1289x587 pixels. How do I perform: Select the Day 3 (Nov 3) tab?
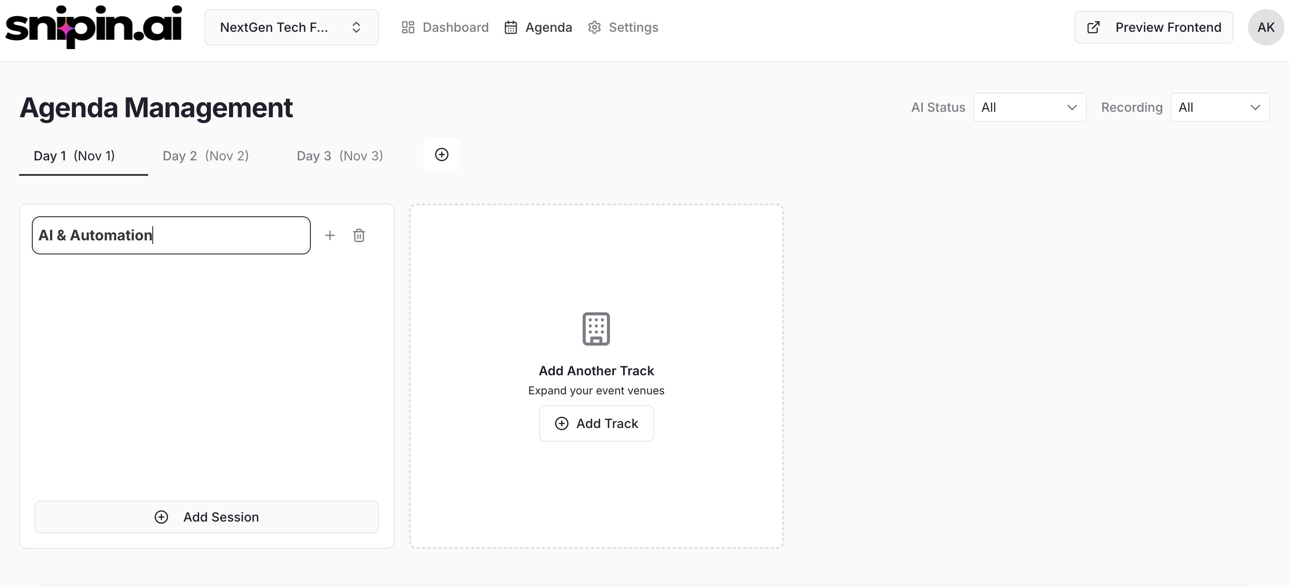tap(340, 155)
